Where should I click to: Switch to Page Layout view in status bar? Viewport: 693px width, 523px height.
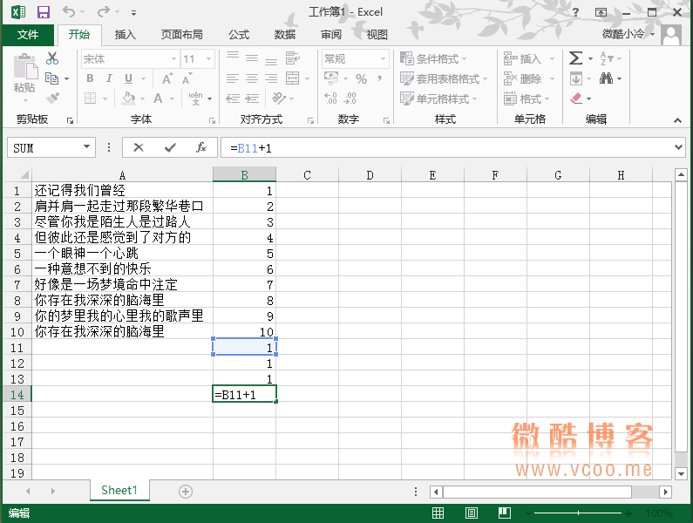(471, 513)
